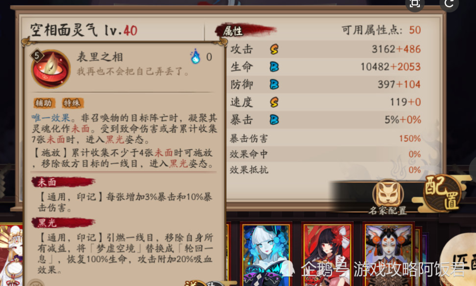Click the B rank badge beside 防御
The image size is (476, 286).
click(274, 84)
